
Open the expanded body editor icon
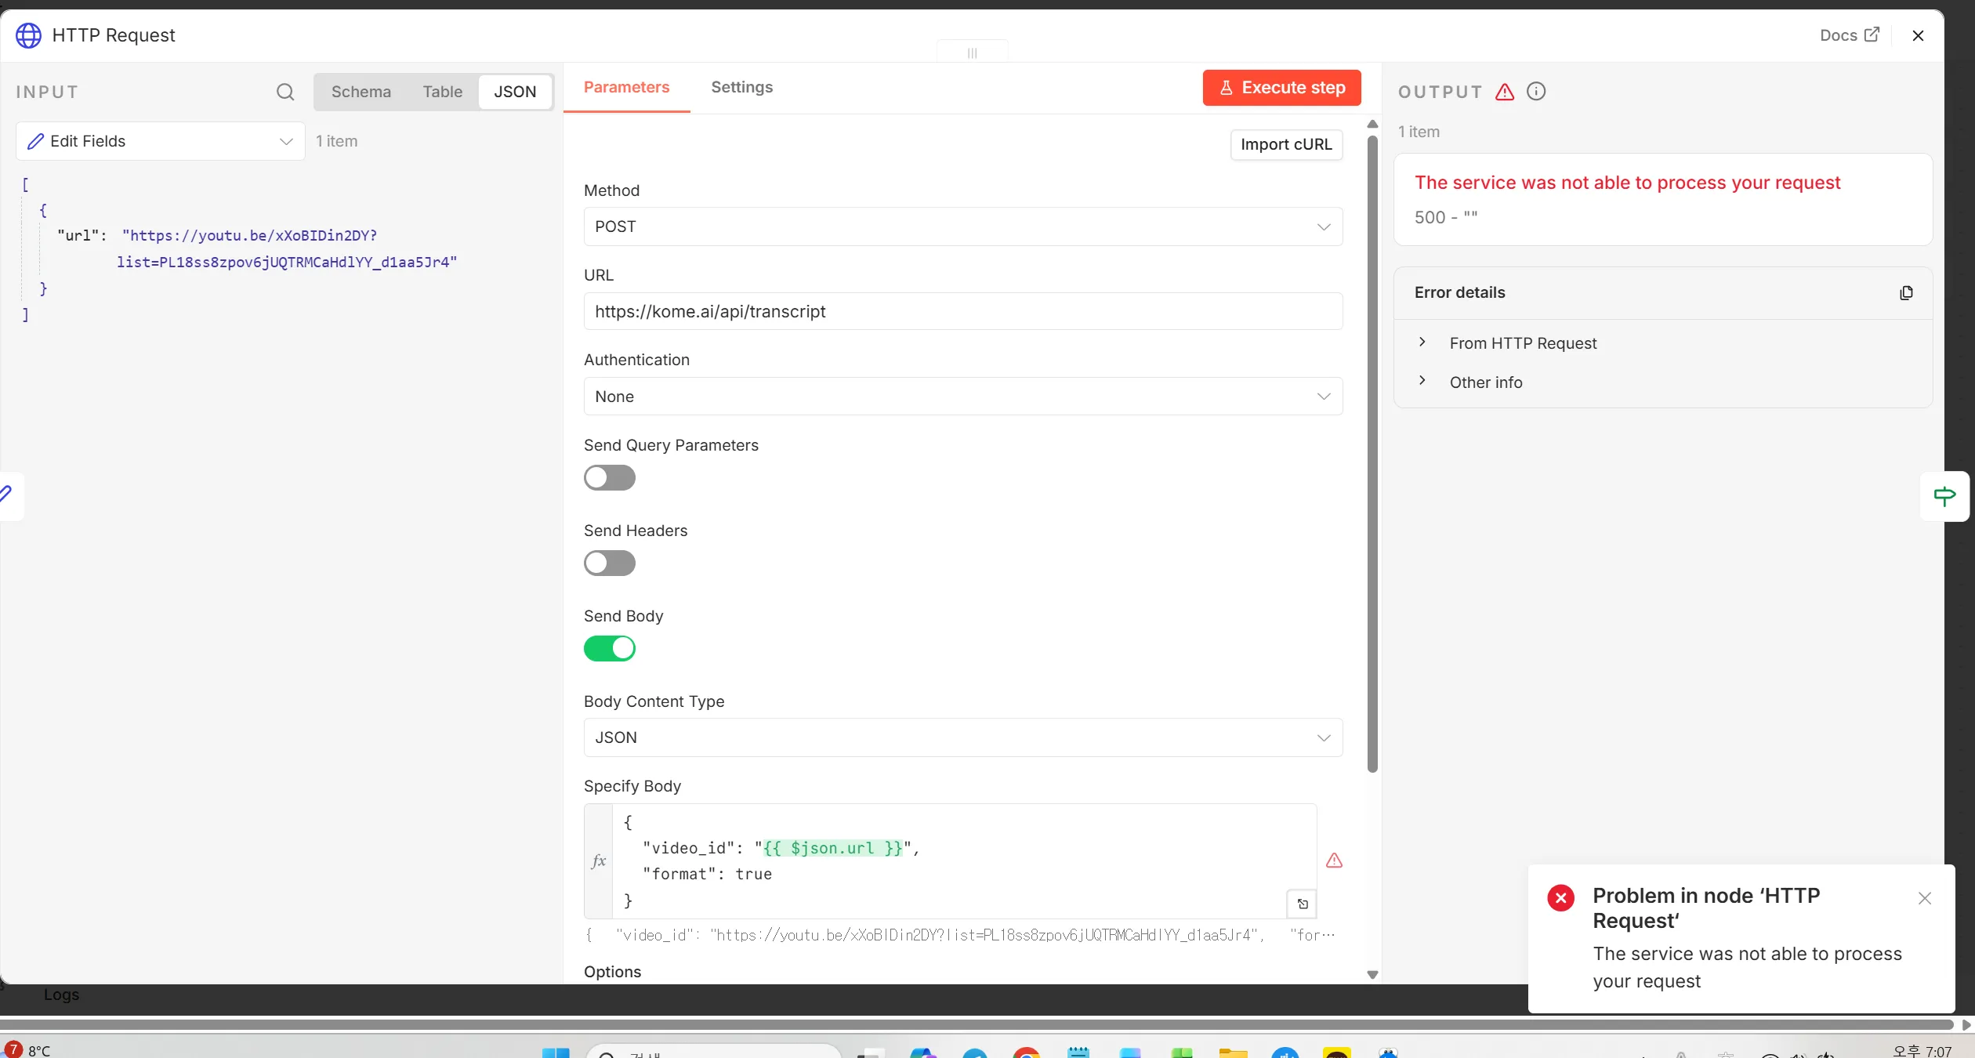(x=1302, y=904)
